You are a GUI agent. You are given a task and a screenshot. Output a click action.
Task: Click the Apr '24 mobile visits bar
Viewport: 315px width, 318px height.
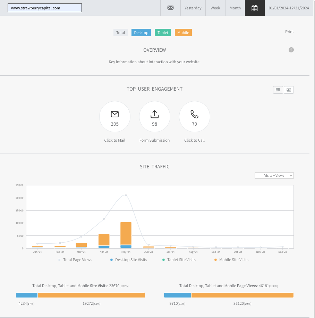104,240
